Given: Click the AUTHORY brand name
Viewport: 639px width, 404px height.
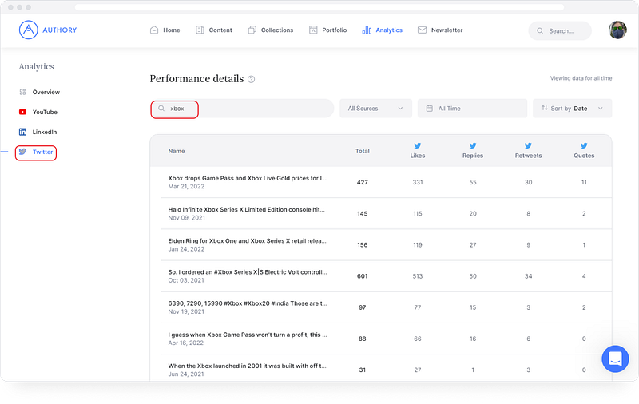Looking at the screenshot, I should click(x=59, y=30).
